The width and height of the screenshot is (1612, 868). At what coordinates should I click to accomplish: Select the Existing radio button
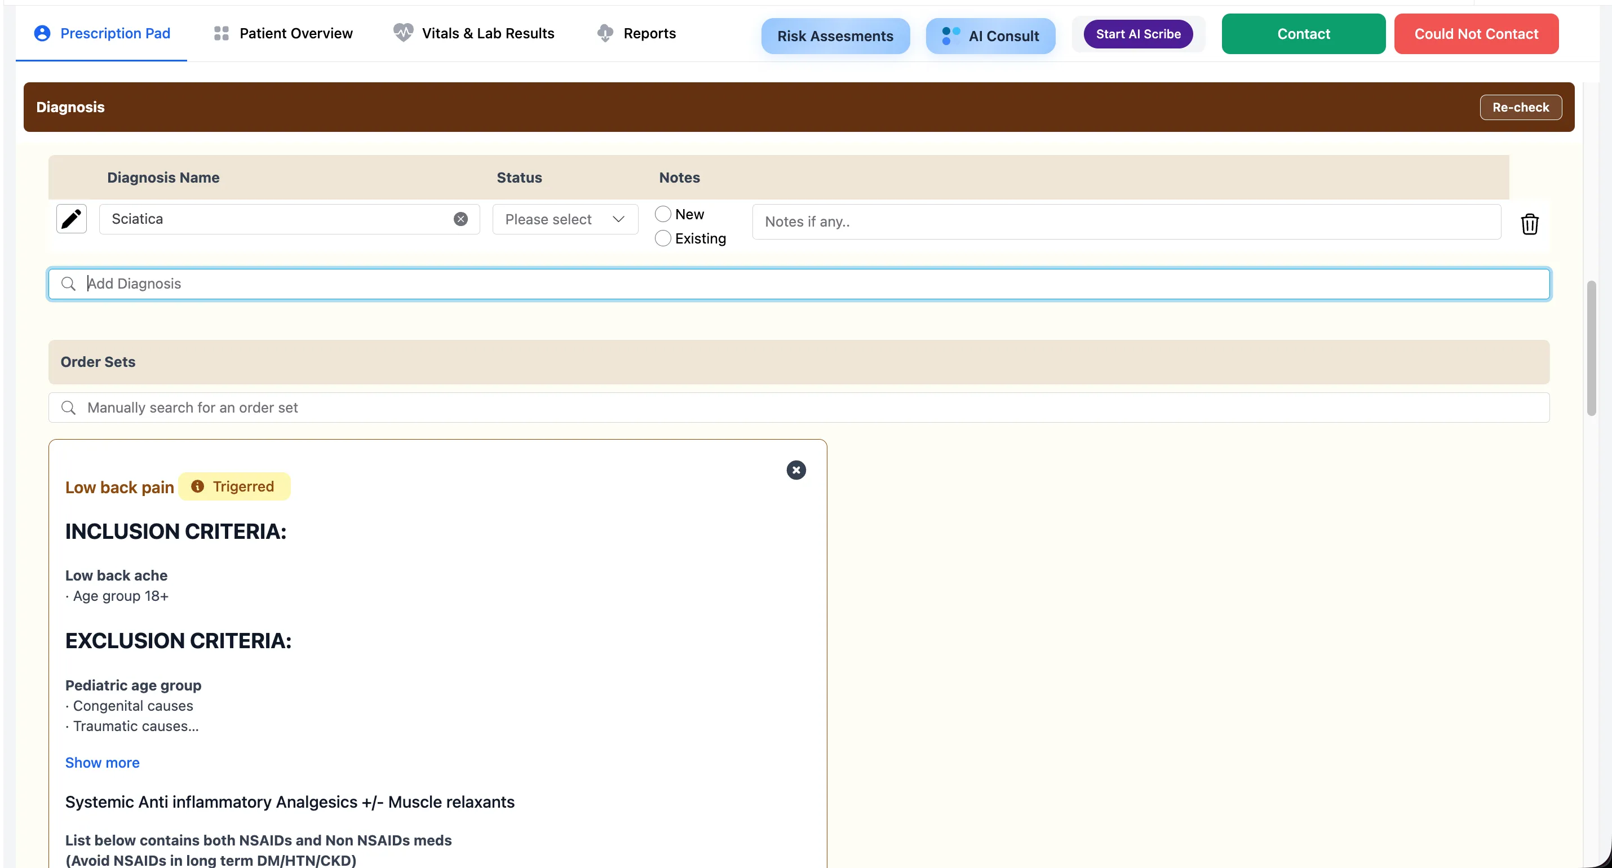pos(663,238)
